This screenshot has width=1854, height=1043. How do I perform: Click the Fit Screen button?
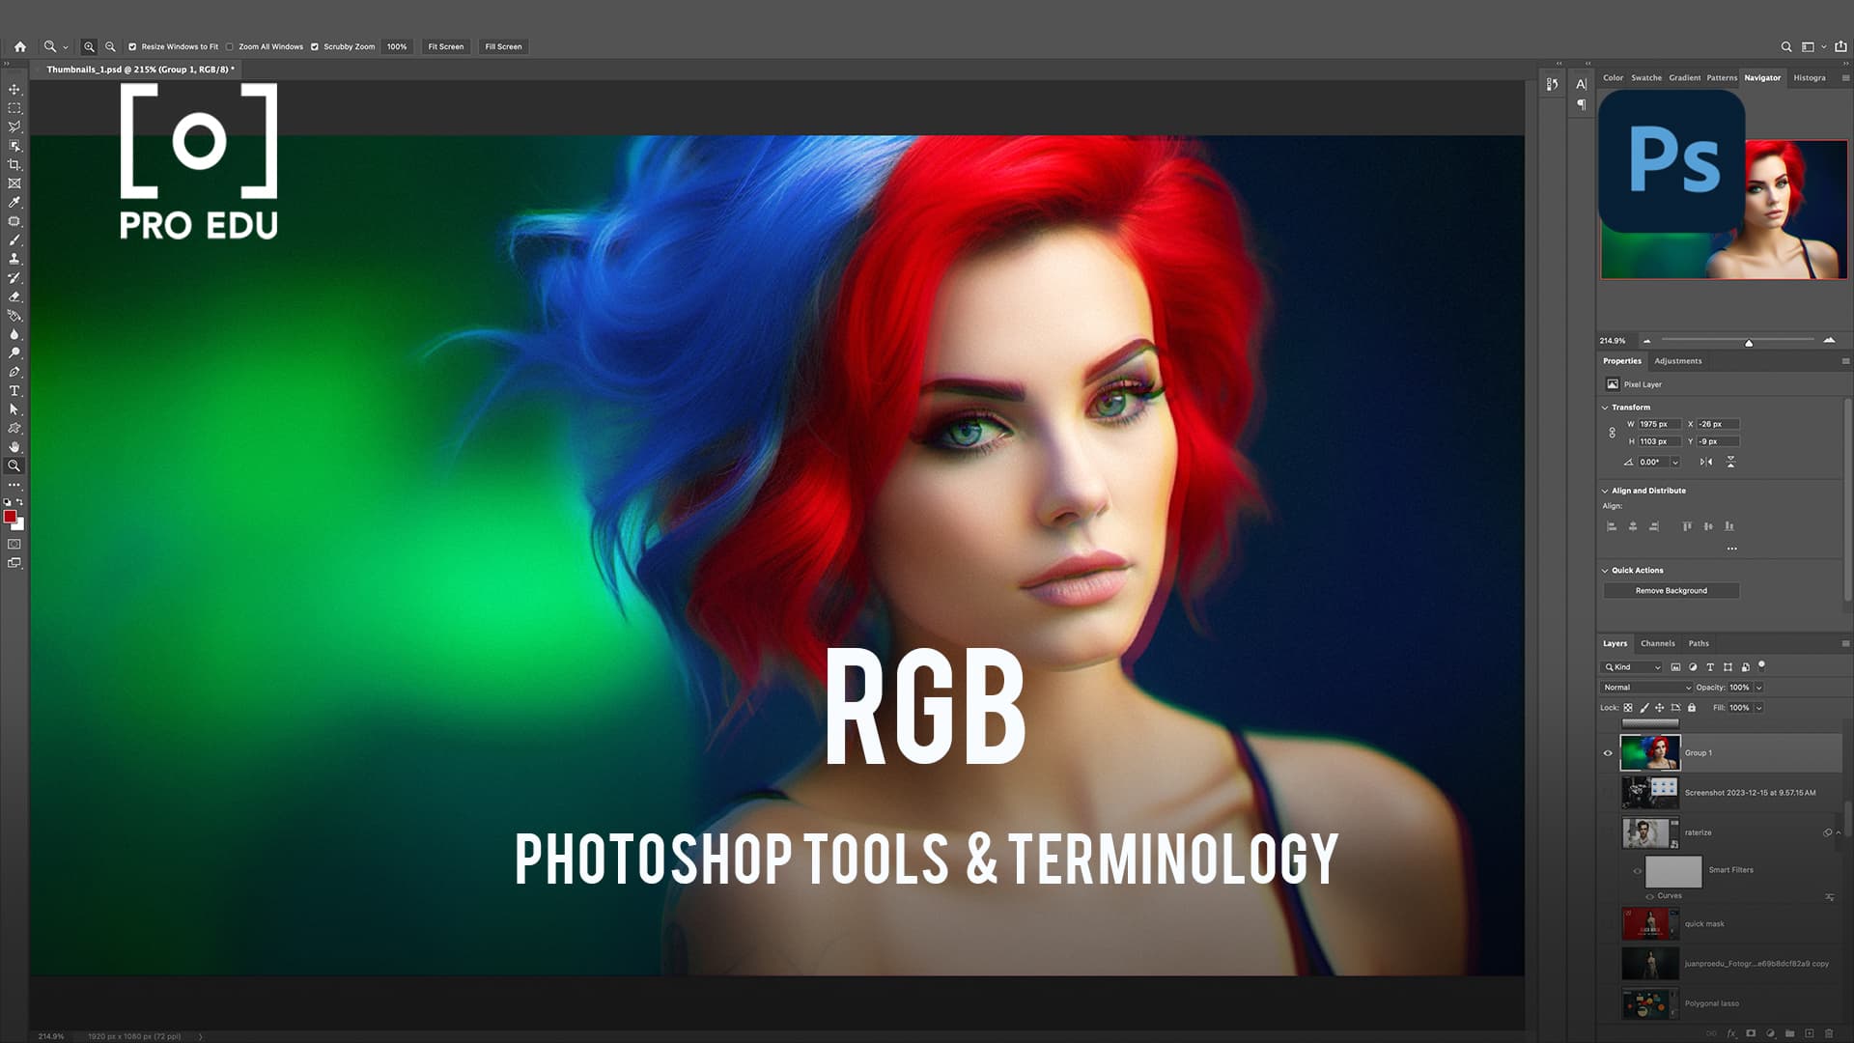(x=444, y=46)
